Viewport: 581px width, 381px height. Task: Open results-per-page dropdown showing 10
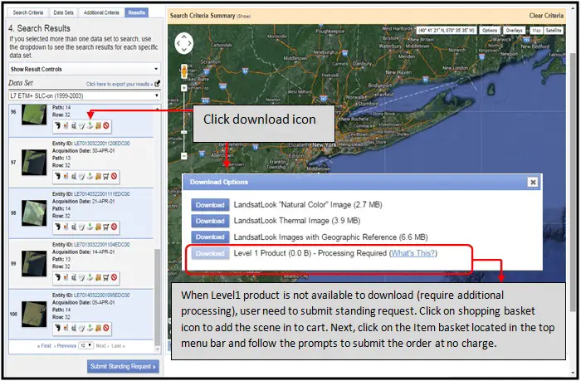click(86, 345)
